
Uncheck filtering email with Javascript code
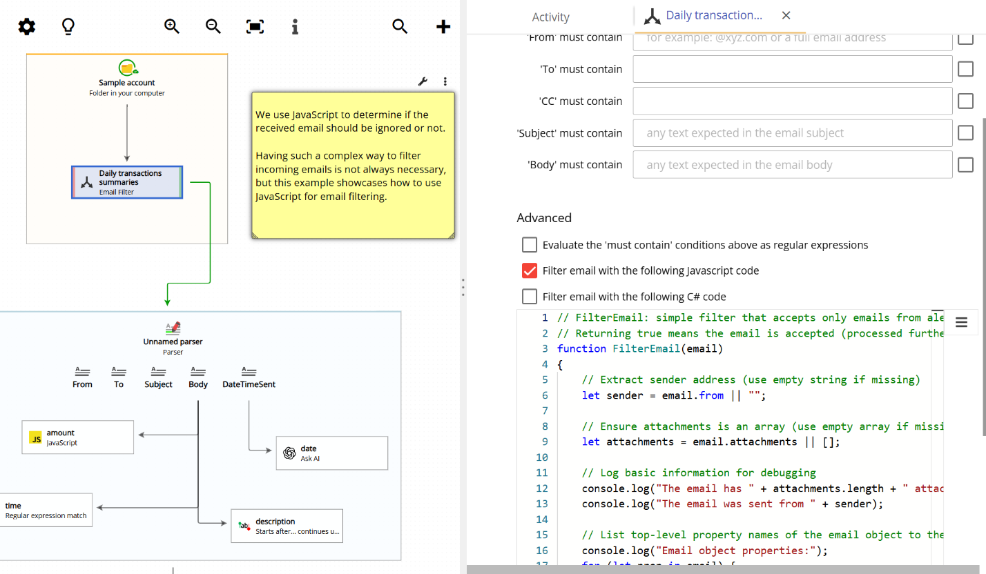[x=529, y=270]
